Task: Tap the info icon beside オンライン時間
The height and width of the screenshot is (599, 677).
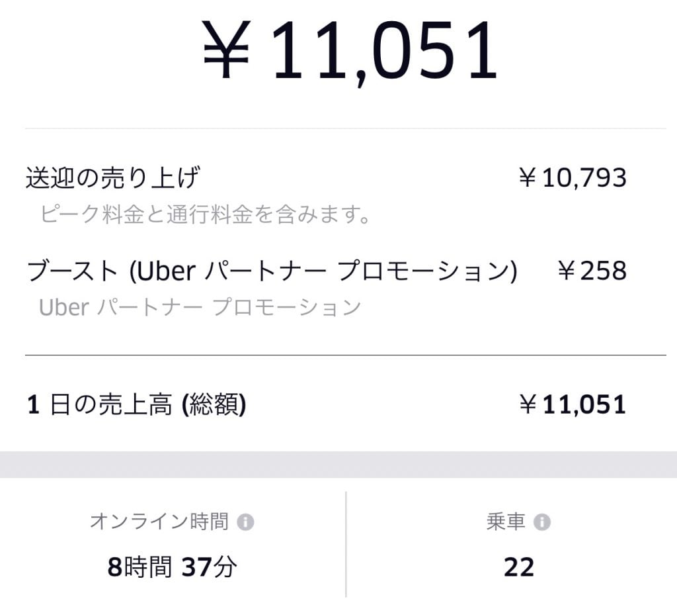Action: click(x=245, y=522)
